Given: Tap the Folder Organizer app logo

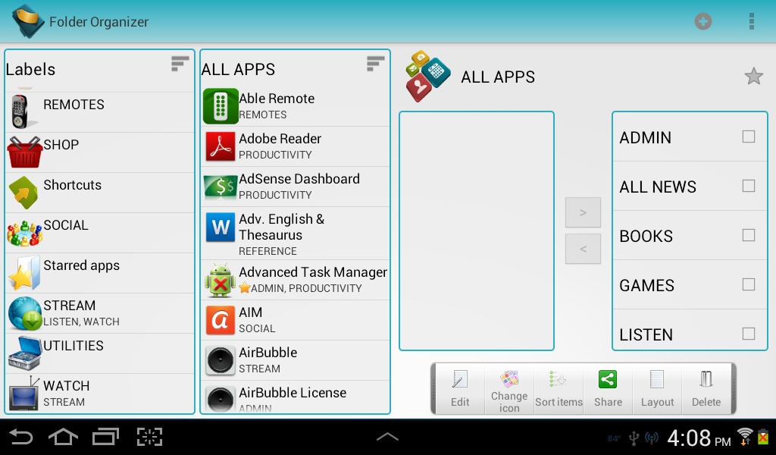Looking at the screenshot, I should [28, 21].
